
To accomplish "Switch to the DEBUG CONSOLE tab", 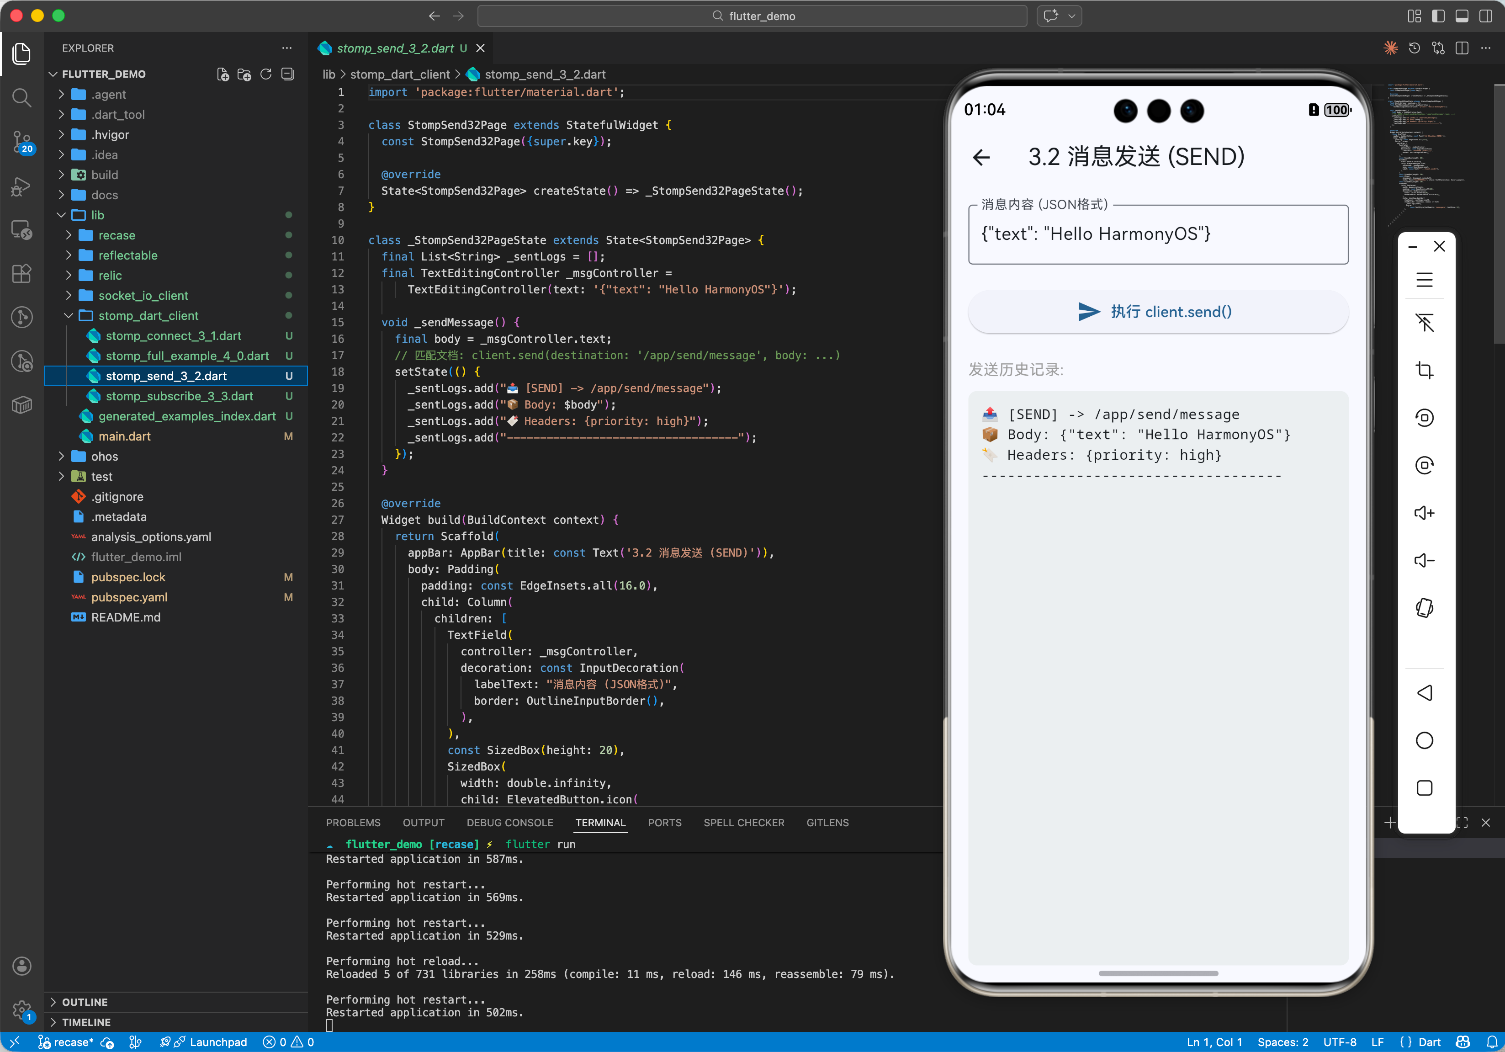I will (x=509, y=822).
